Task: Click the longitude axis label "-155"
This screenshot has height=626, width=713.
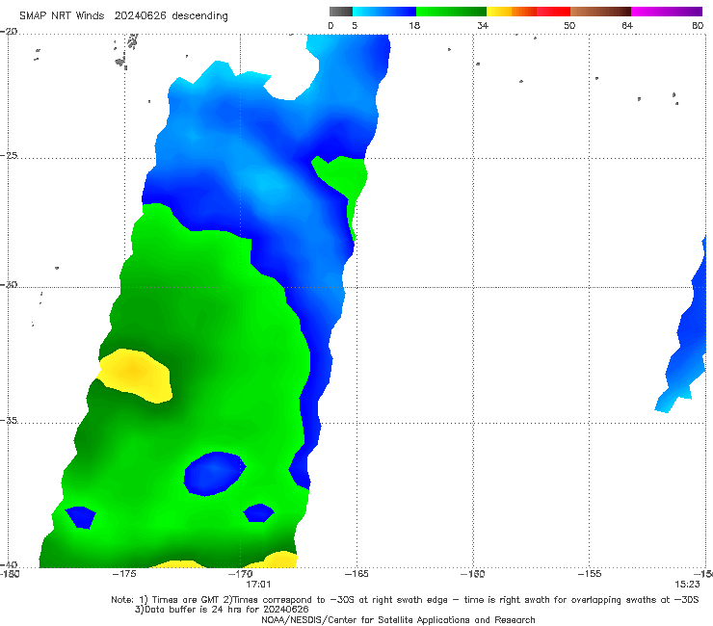Action: coord(590,574)
